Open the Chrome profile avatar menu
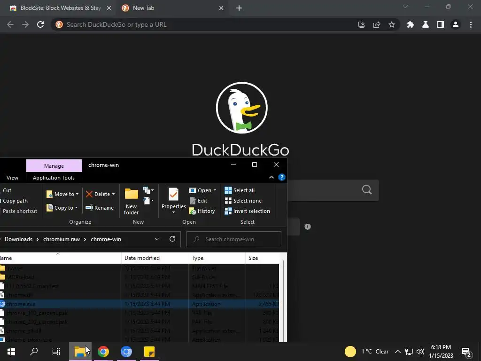Screen dimensions: 481x361 (456, 24)
